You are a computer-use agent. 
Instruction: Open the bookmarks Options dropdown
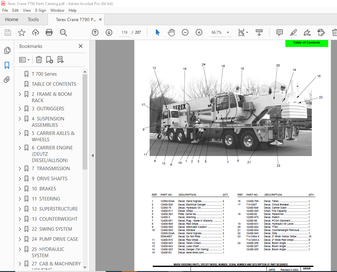(24, 60)
